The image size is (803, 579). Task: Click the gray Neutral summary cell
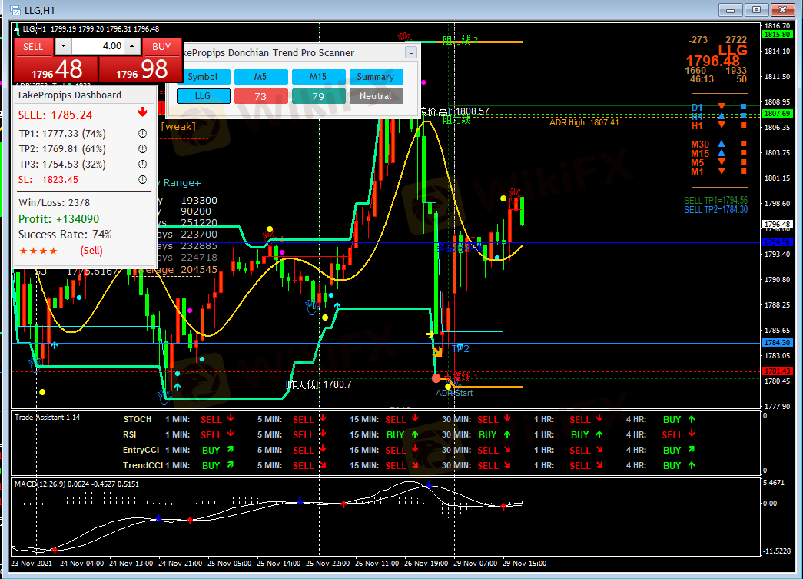point(375,96)
